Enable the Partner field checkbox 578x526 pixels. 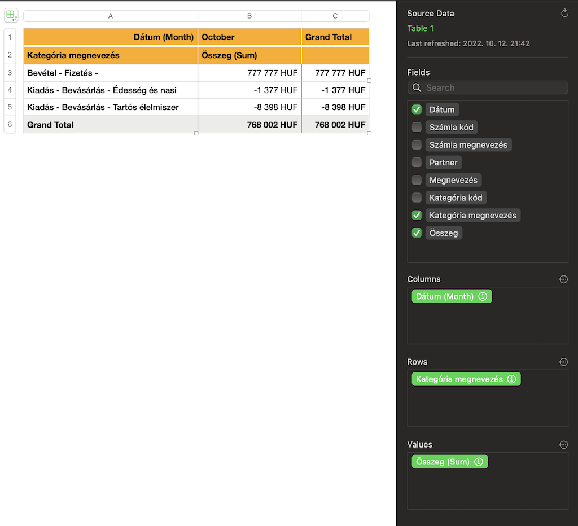[417, 163]
